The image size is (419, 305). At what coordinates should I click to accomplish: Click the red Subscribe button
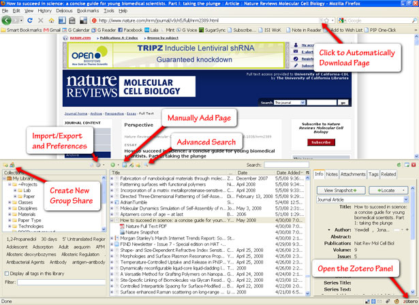click(321, 142)
